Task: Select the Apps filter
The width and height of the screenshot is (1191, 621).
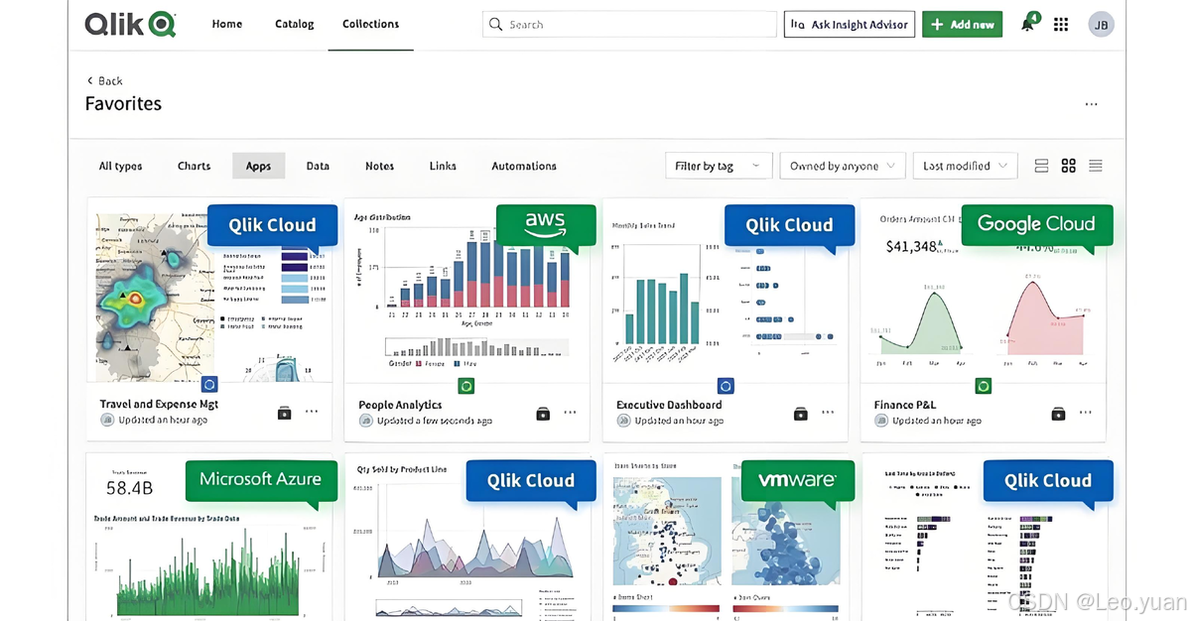Action: point(258,166)
